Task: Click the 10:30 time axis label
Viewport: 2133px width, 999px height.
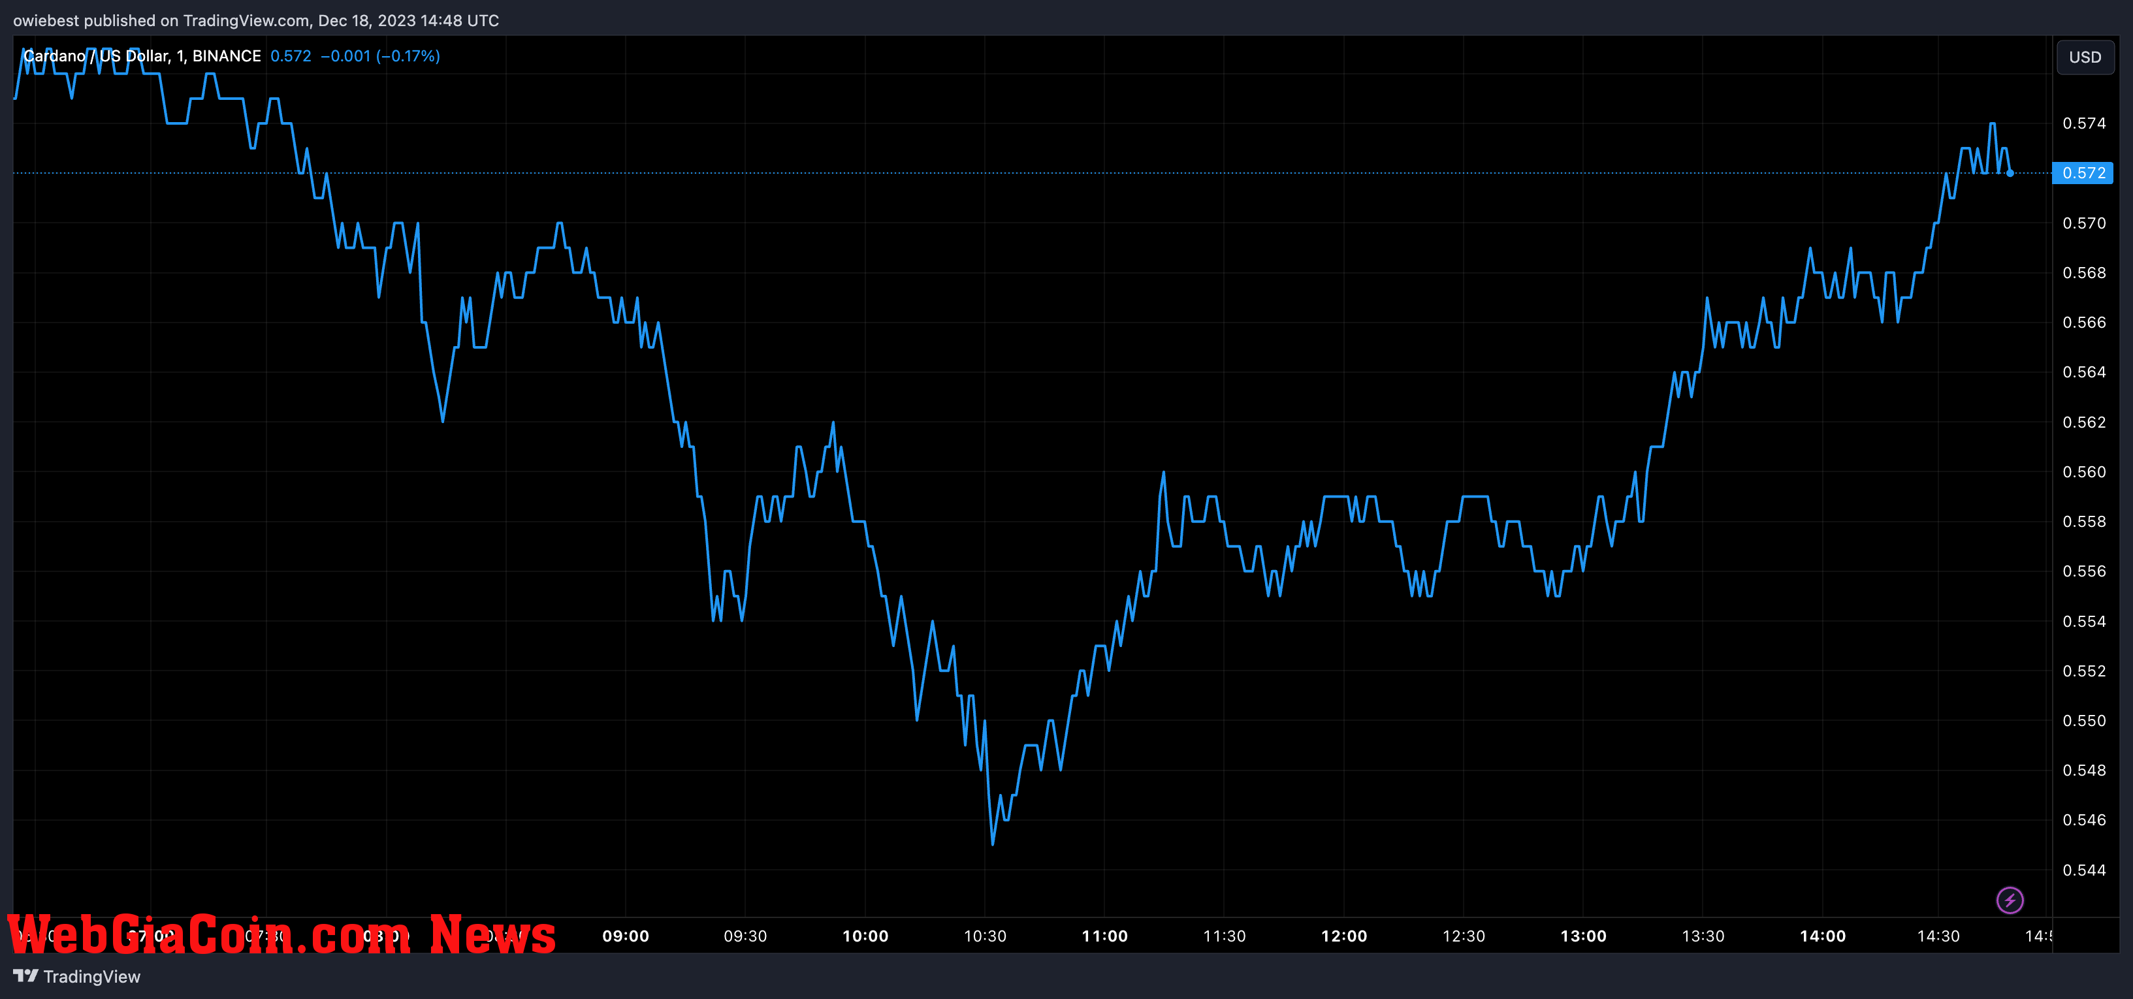Action: tap(984, 936)
